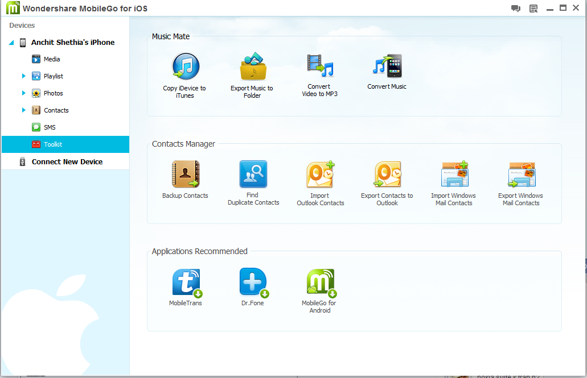Click the Applications Recommended heading
587x378 pixels.
[x=199, y=251]
